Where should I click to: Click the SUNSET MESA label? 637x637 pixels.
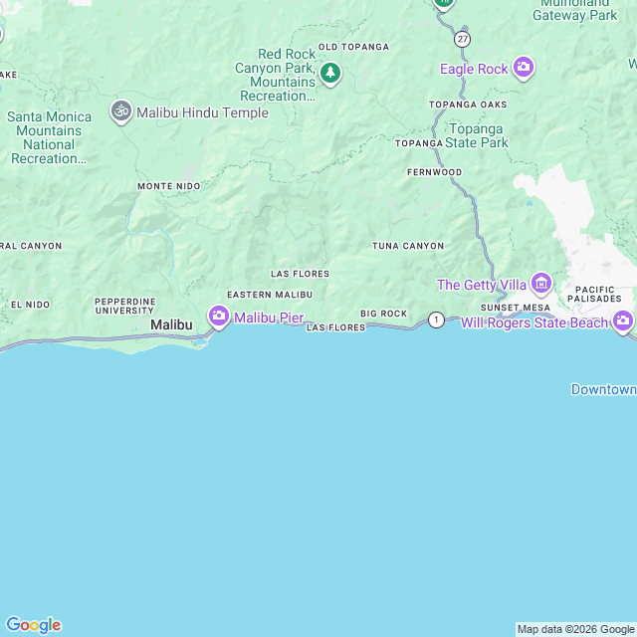click(516, 308)
